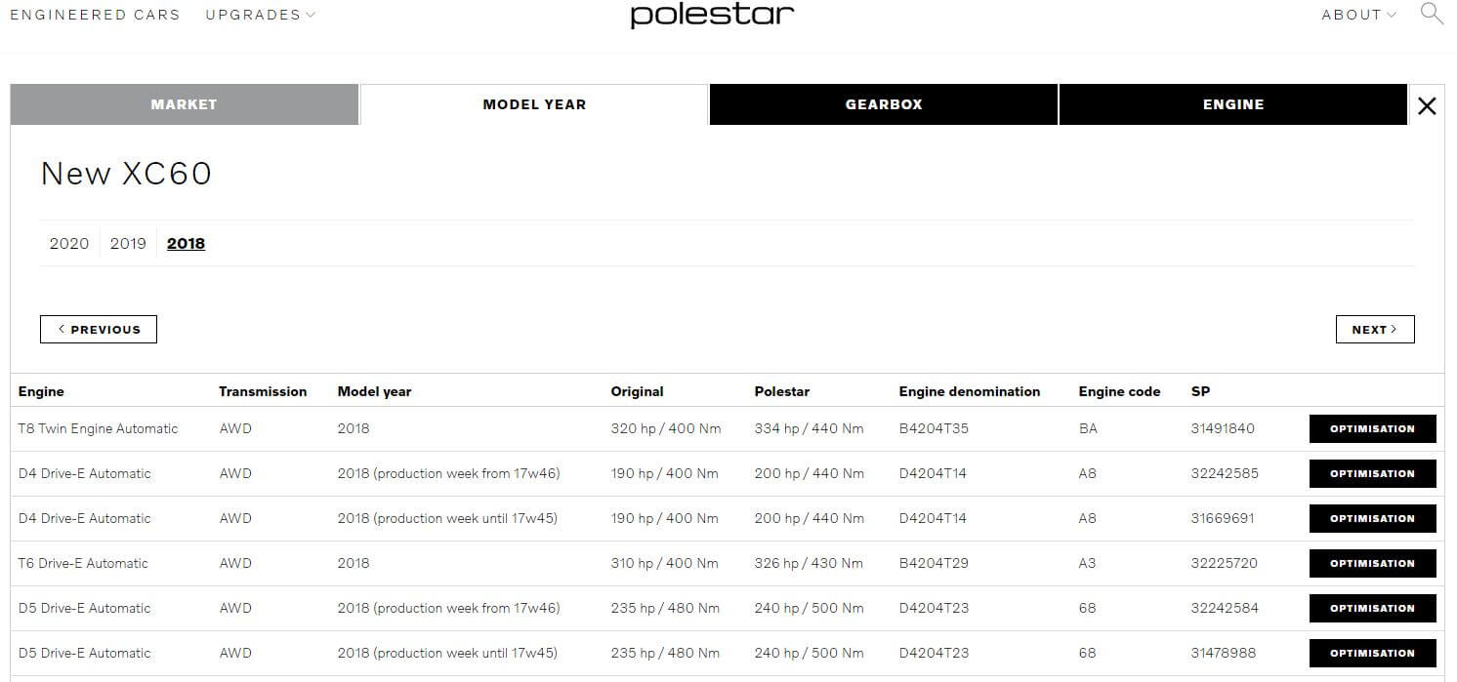Click engine code A3
The image size is (1457, 682).
pyautogui.click(x=1088, y=563)
